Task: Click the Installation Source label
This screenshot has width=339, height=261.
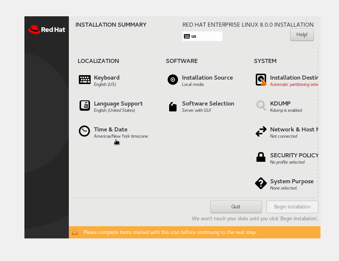Action: [x=207, y=78]
